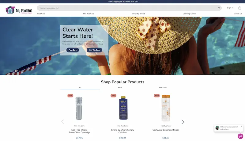The image size is (245, 141).
Task: Close the chat greeting popup
Action: pyautogui.click(x=241, y=127)
